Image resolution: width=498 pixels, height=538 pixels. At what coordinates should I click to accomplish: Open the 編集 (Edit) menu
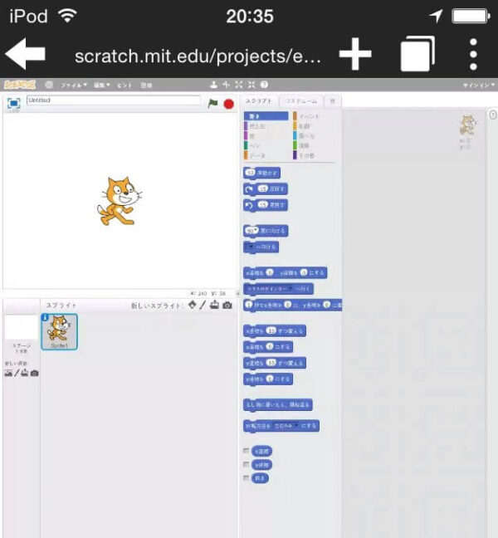point(102,85)
